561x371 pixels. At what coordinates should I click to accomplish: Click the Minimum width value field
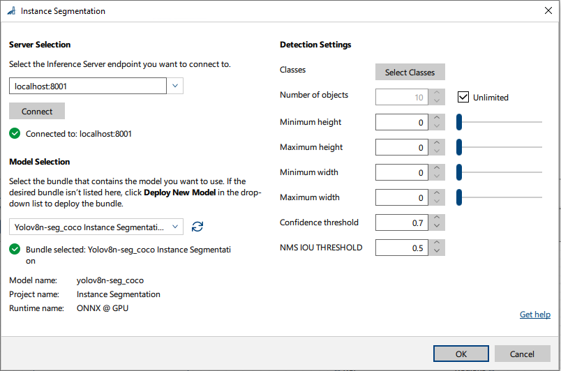coord(401,172)
